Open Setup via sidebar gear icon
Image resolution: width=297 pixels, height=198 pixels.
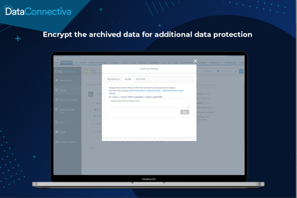coord(57,90)
